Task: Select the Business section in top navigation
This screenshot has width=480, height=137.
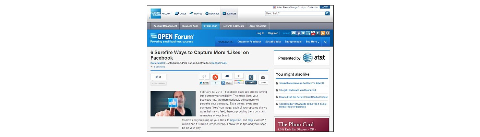Action: pyautogui.click(x=229, y=14)
